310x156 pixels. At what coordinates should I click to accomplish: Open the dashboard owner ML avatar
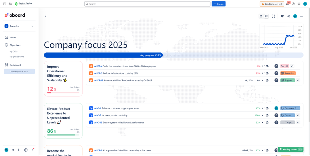click(295, 16)
